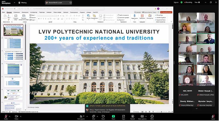
Task: Click Знайти та замінити command
Action: click(123, 15)
